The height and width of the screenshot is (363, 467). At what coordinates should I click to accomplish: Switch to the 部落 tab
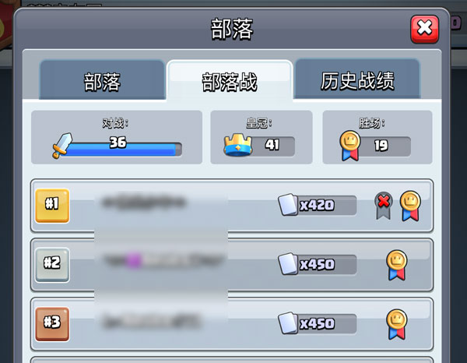(102, 80)
